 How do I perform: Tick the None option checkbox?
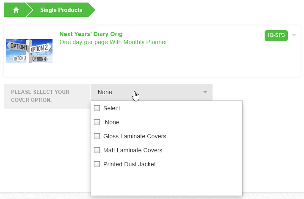[97, 122]
